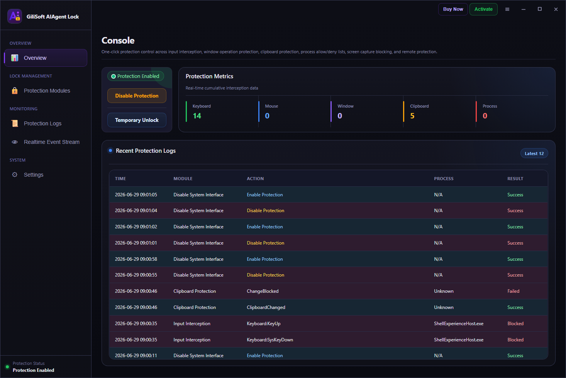This screenshot has width=566, height=378.
Task: Maximize the AIAgent Lock window
Action: (x=540, y=9)
